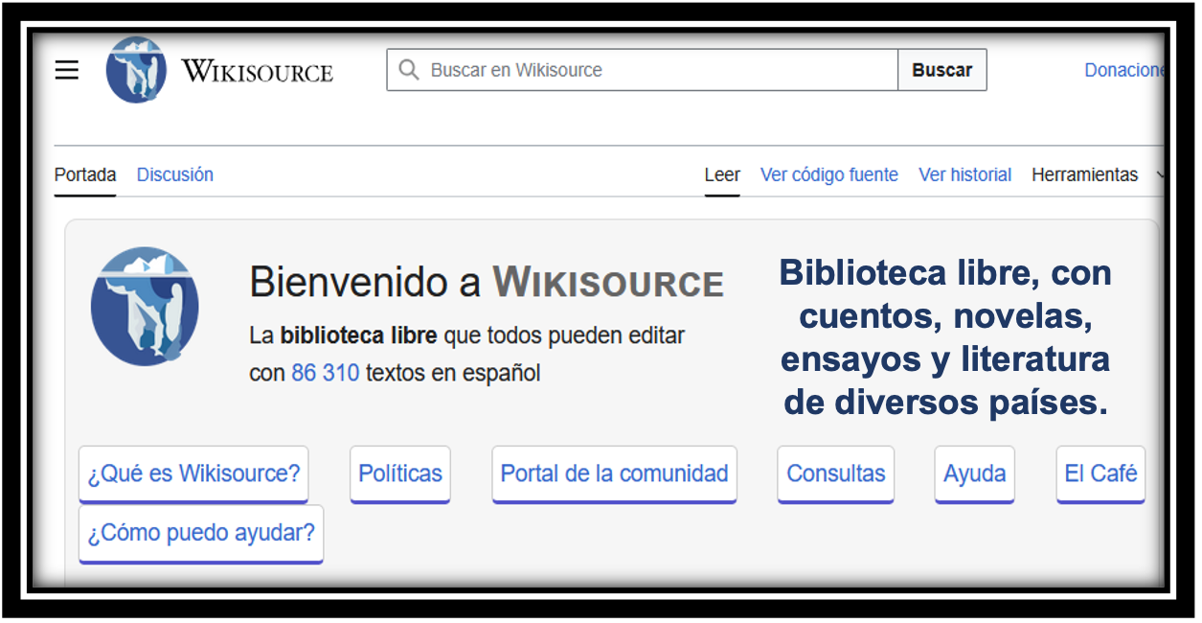Select the Leer tab
The height and width of the screenshot is (623, 1202).
coord(722,174)
